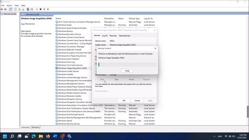Click the Resume button in Properties
The width and height of the screenshot is (249, 140).
click(146, 79)
